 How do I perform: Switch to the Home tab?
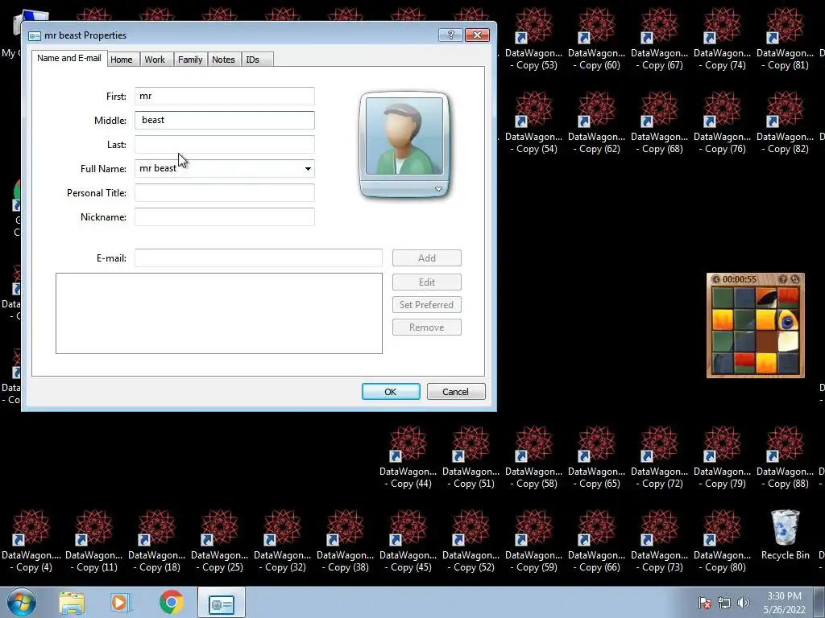(122, 60)
